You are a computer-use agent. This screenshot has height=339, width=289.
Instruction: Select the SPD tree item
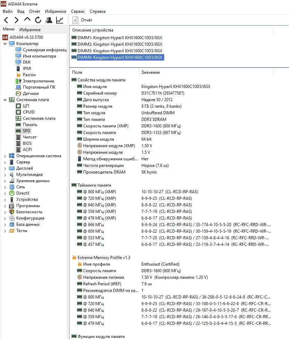(23, 131)
